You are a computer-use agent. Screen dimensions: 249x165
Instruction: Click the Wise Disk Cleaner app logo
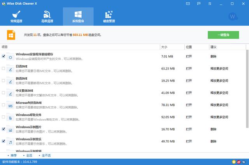(x=4, y=3)
